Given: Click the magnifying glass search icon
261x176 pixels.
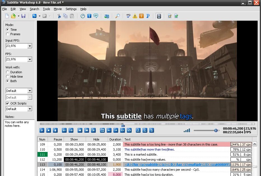Looking at the screenshot, I should pyautogui.click(x=118, y=16).
